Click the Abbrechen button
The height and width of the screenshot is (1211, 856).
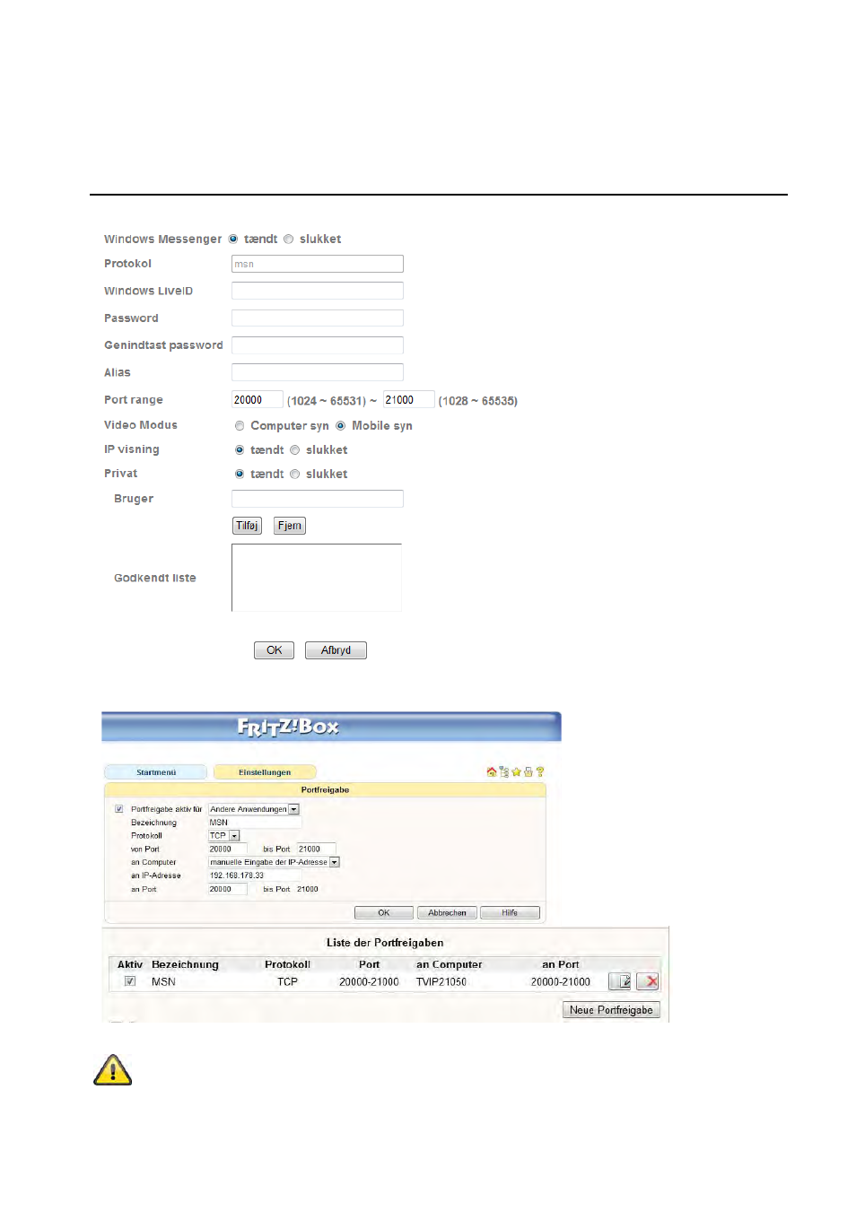(447, 913)
